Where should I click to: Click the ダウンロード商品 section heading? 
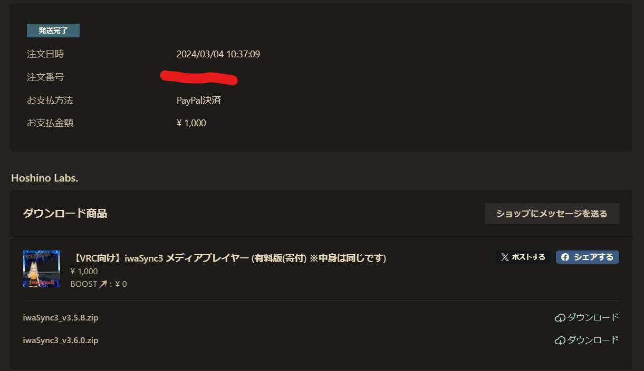[x=65, y=214]
